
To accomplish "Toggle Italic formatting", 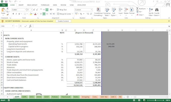I will [x=16, y=14].
